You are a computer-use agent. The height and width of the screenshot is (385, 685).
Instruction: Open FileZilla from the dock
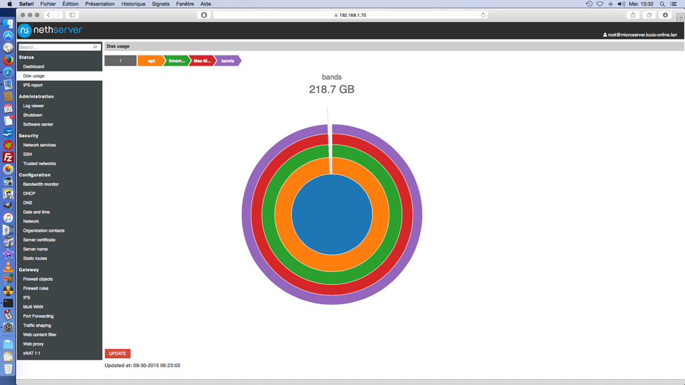(x=8, y=157)
